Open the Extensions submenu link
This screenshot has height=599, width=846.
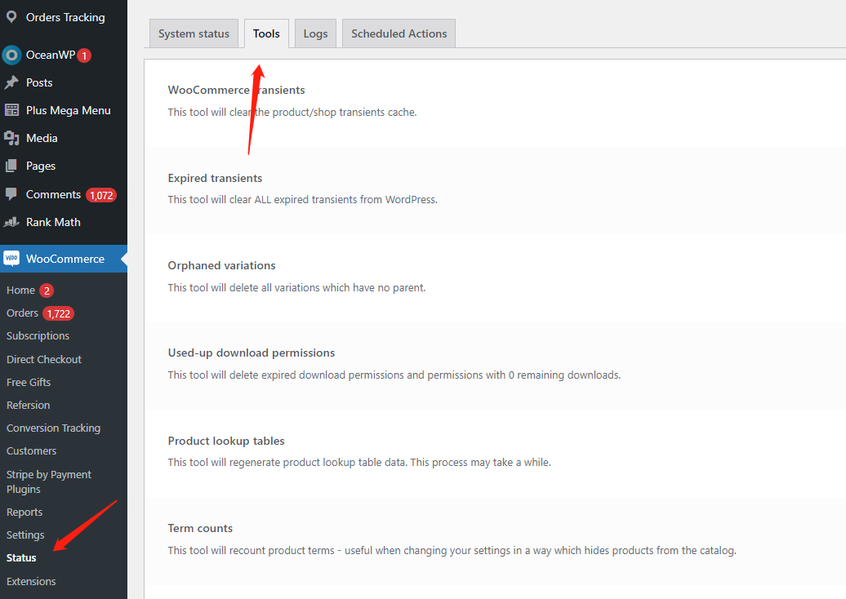pos(31,582)
